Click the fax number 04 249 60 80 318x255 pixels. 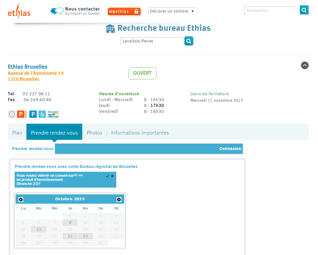[38, 100]
